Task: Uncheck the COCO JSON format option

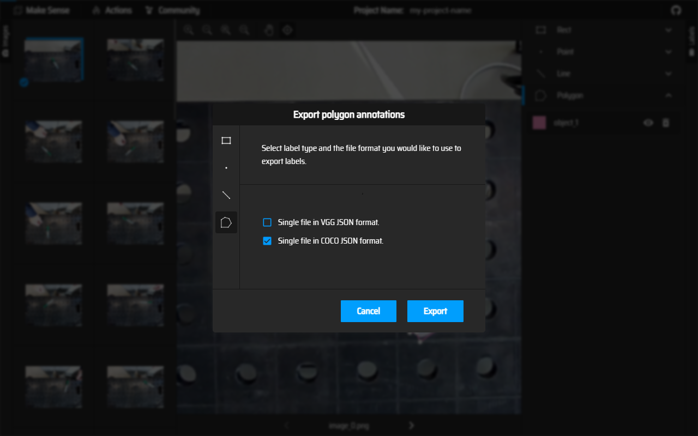Action: (x=267, y=241)
